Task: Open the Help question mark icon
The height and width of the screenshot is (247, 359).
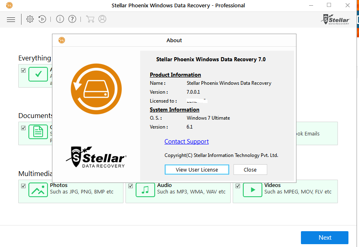Action: pyautogui.click(x=72, y=19)
